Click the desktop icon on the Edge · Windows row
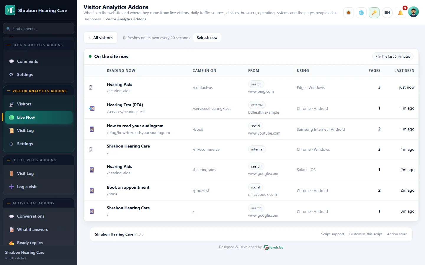This screenshot has width=425, height=265. (91, 87)
